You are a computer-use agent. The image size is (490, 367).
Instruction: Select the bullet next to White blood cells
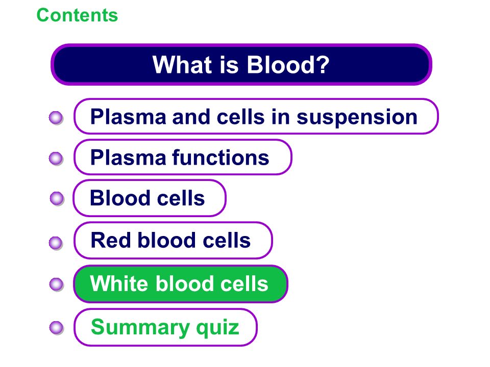point(57,284)
